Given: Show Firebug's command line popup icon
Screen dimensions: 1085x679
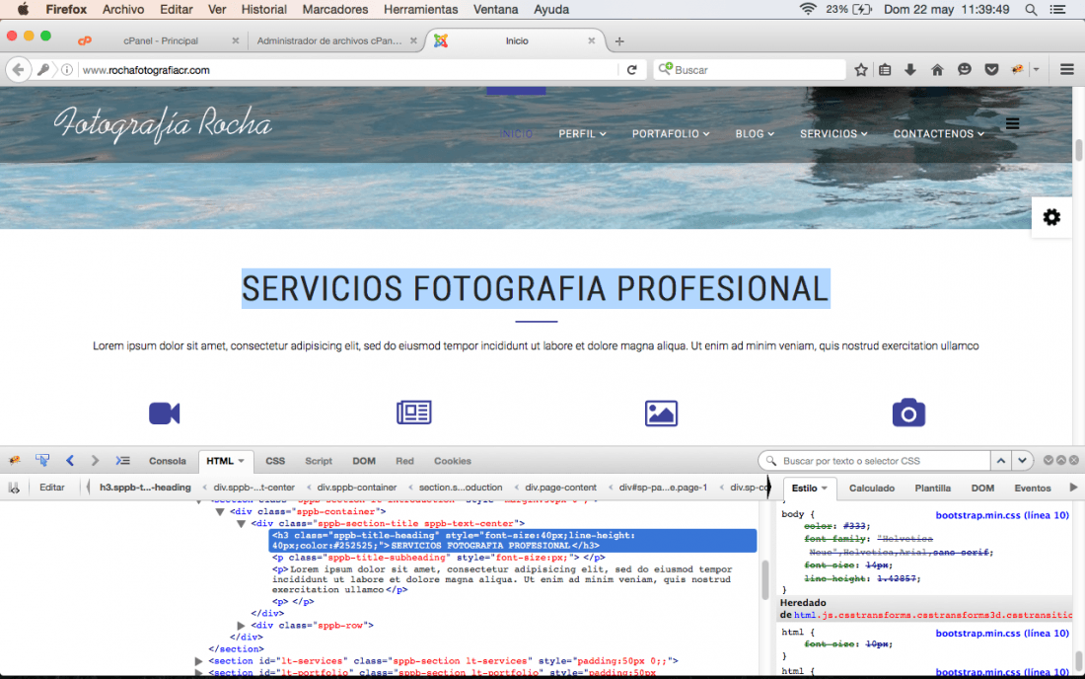Looking at the screenshot, I should pos(122,460).
